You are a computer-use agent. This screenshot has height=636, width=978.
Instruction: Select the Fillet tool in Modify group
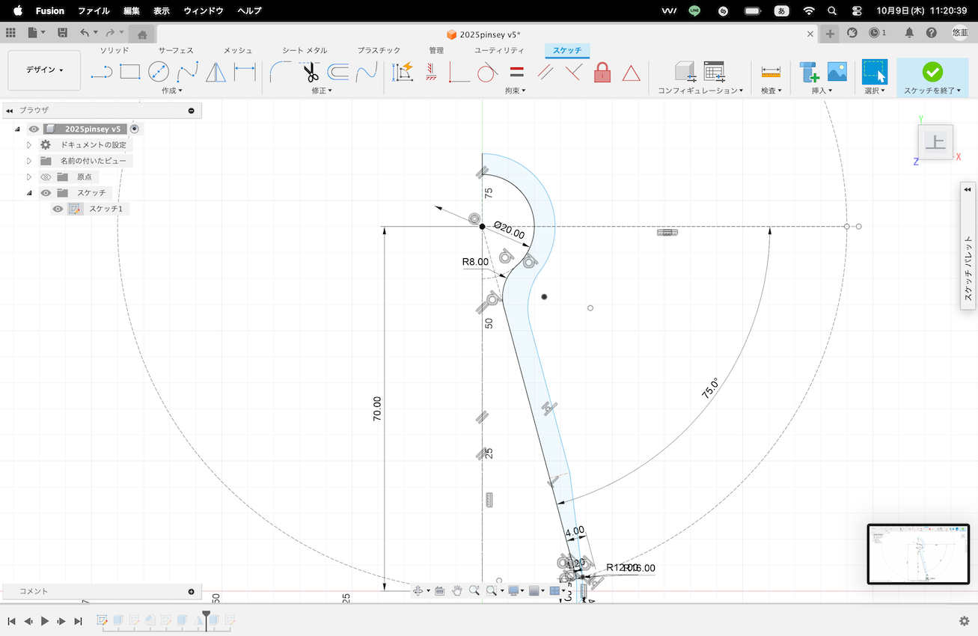point(281,72)
